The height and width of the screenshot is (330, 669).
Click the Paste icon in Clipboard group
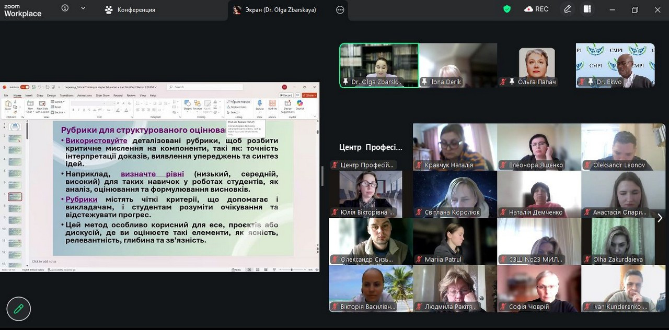[8, 104]
